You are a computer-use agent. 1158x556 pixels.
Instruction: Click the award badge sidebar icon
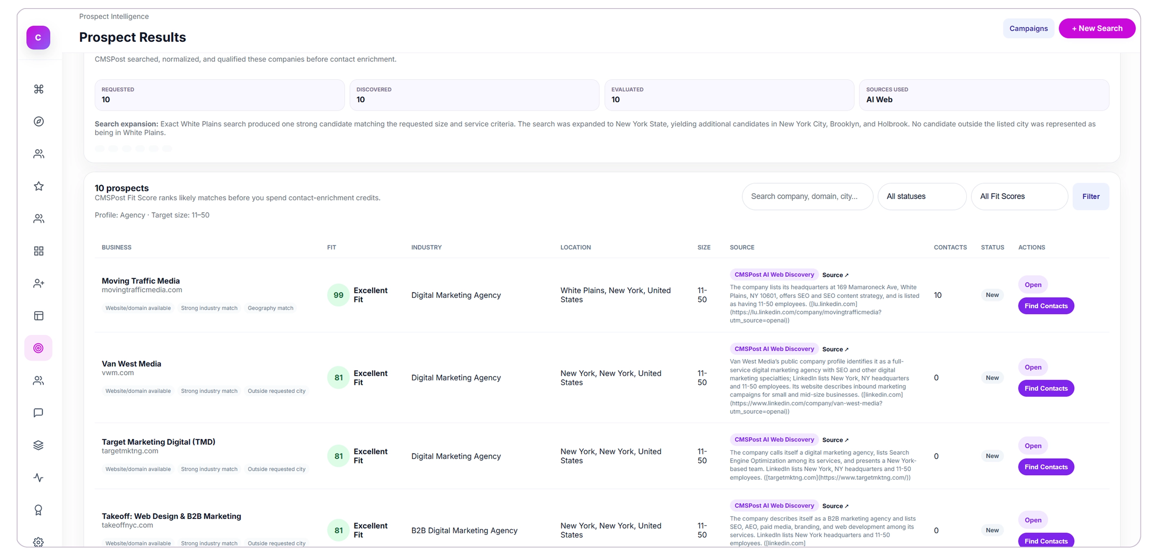pyautogui.click(x=39, y=510)
